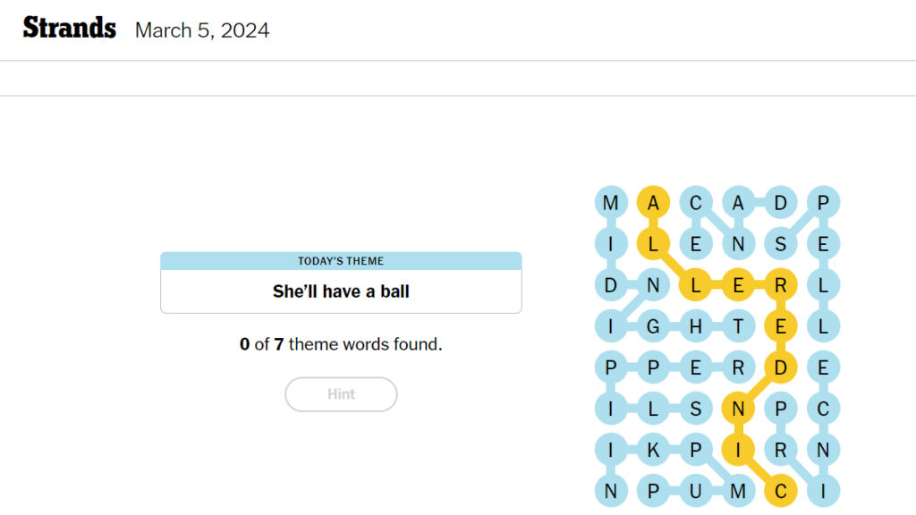This screenshot has width=916, height=515.
Task: Tap the letter H in the grid
Action: (696, 327)
